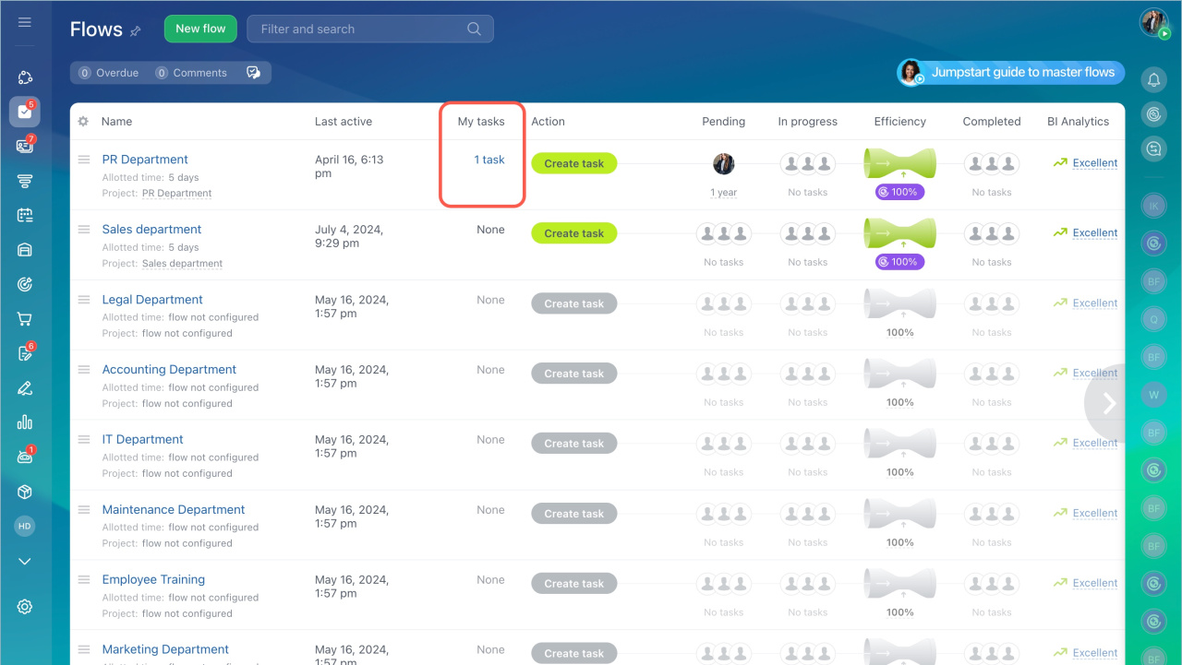Click the table settings gear beside Name
The image size is (1182, 665).
83,122
